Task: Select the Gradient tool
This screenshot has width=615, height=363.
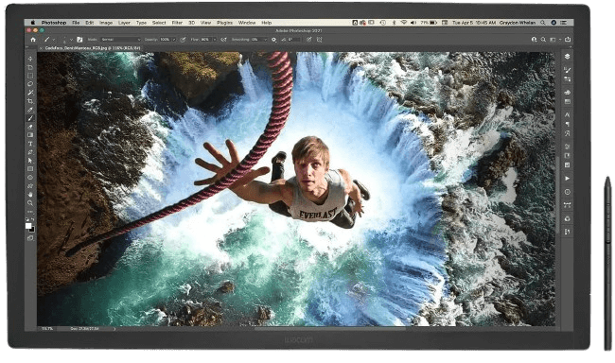Action: coord(30,135)
